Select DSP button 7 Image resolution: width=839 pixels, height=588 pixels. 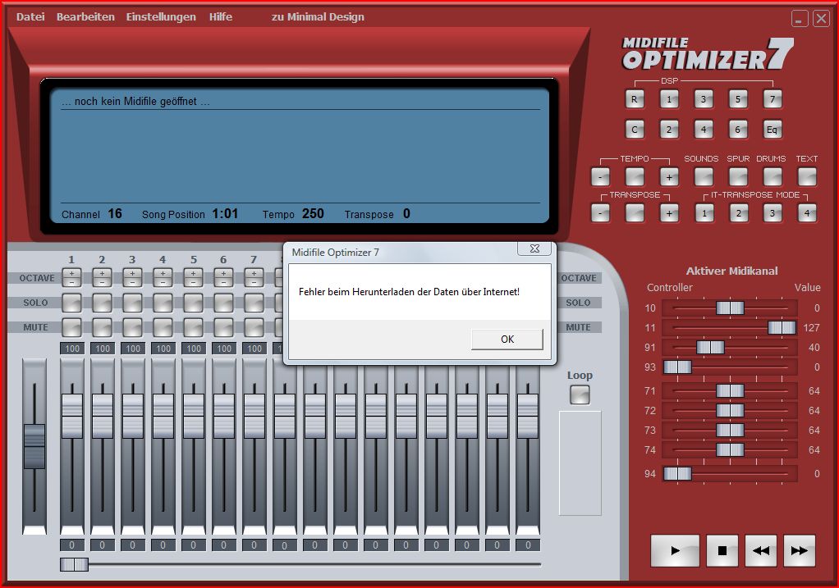tap(773, 99)
